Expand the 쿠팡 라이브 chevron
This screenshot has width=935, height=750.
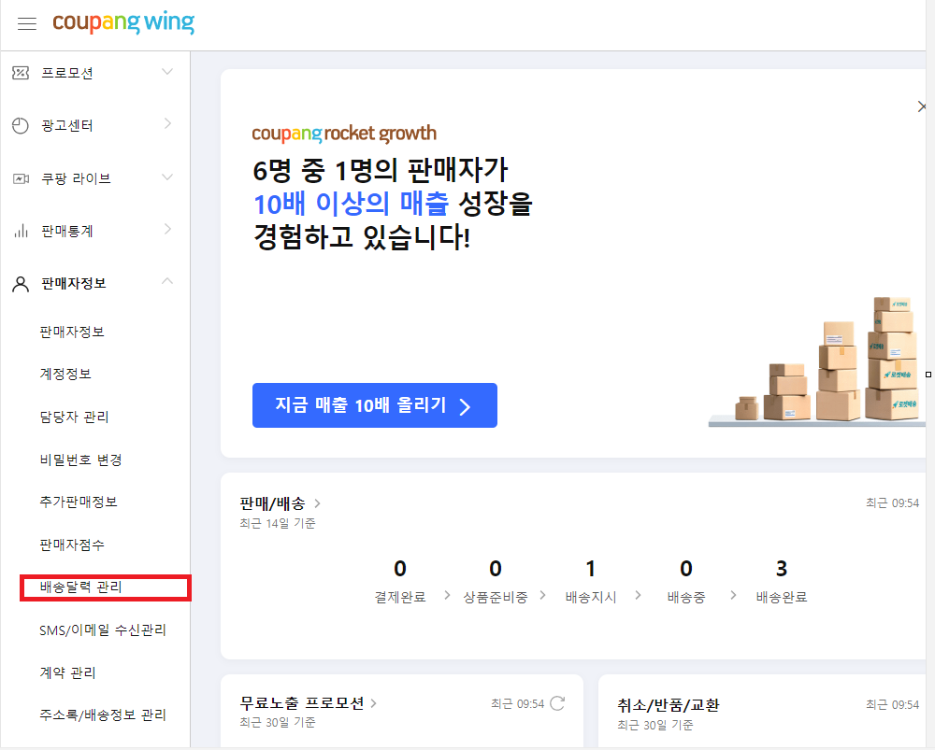click(x=167, y=177)
